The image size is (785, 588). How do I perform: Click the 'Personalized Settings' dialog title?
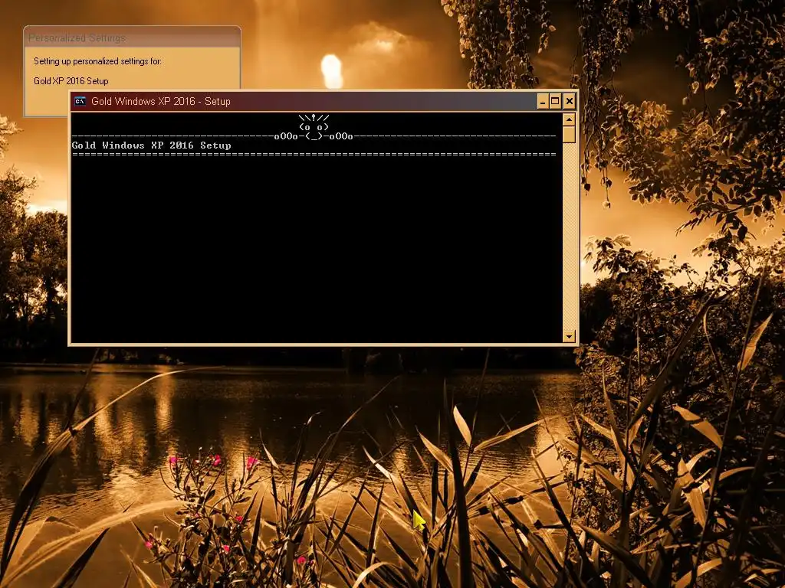pos(77,38)
